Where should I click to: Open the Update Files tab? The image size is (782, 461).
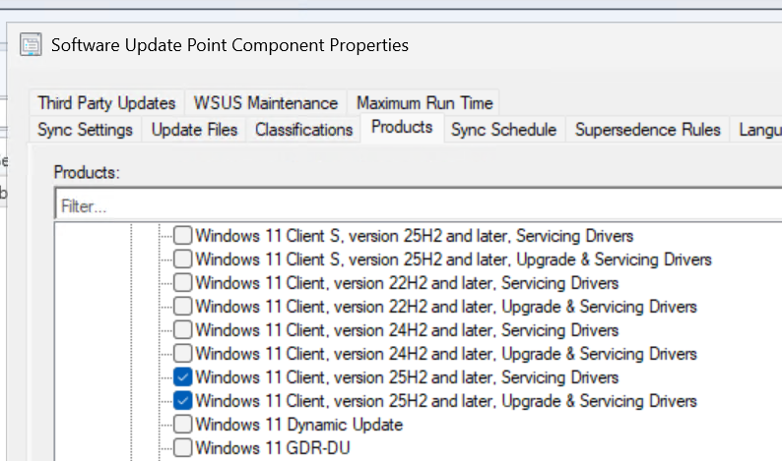coord(194,130)
